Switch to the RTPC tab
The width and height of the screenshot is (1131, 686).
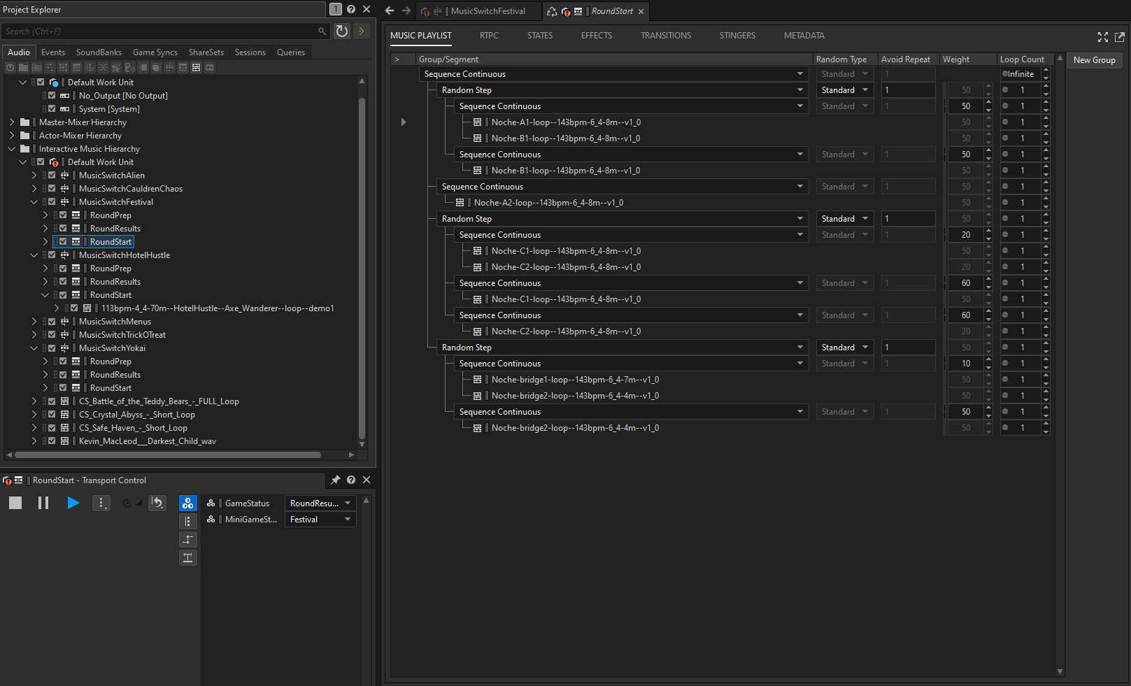pyautogui.click(x=489, y=36)
